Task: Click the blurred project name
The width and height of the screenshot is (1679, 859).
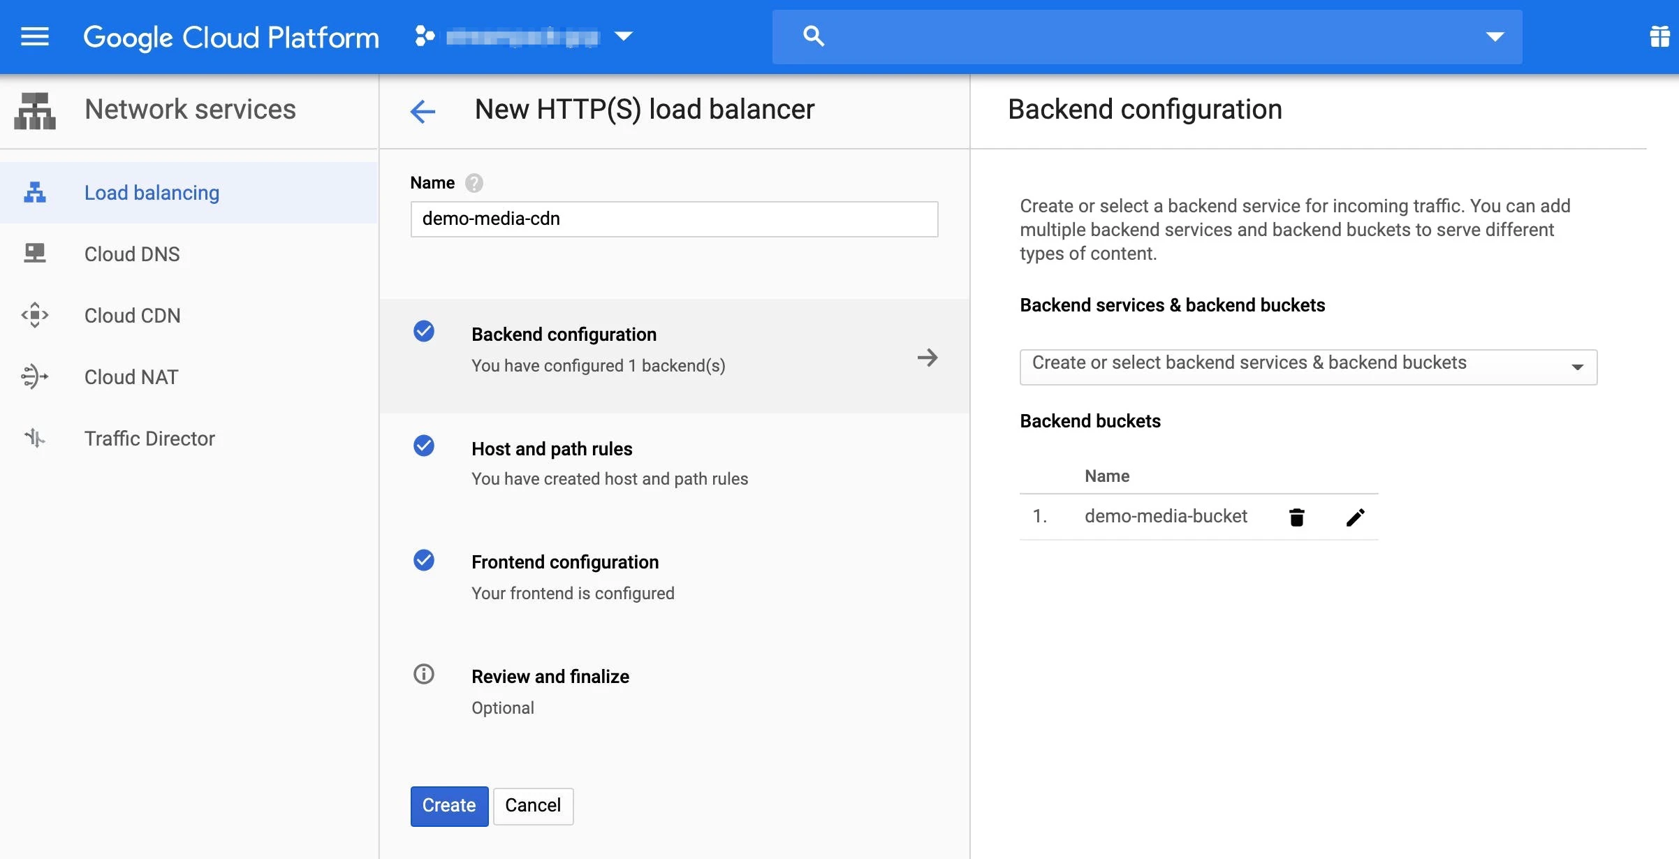Action: 522,36
